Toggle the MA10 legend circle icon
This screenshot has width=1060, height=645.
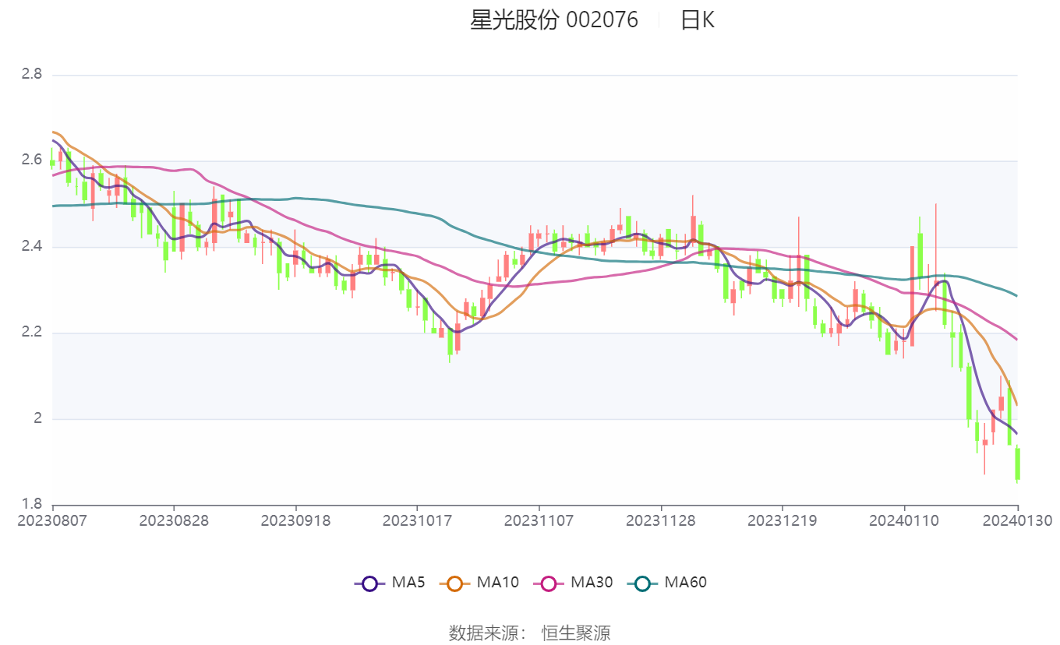455,583
